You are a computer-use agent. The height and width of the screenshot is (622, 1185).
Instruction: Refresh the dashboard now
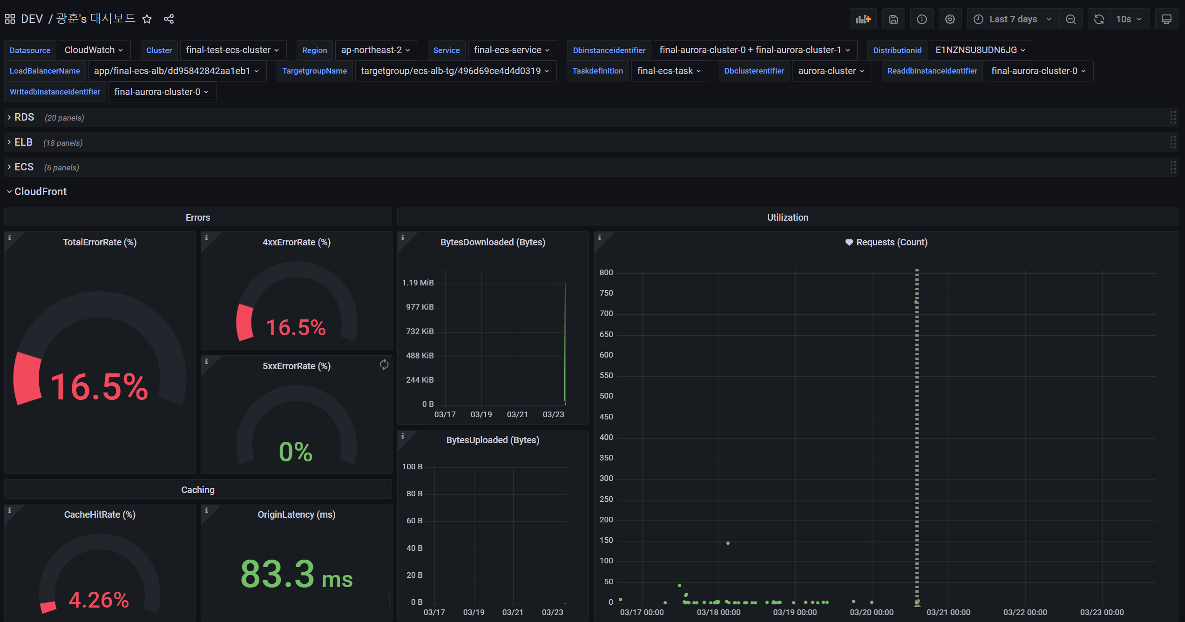(x=1099, y=19)
